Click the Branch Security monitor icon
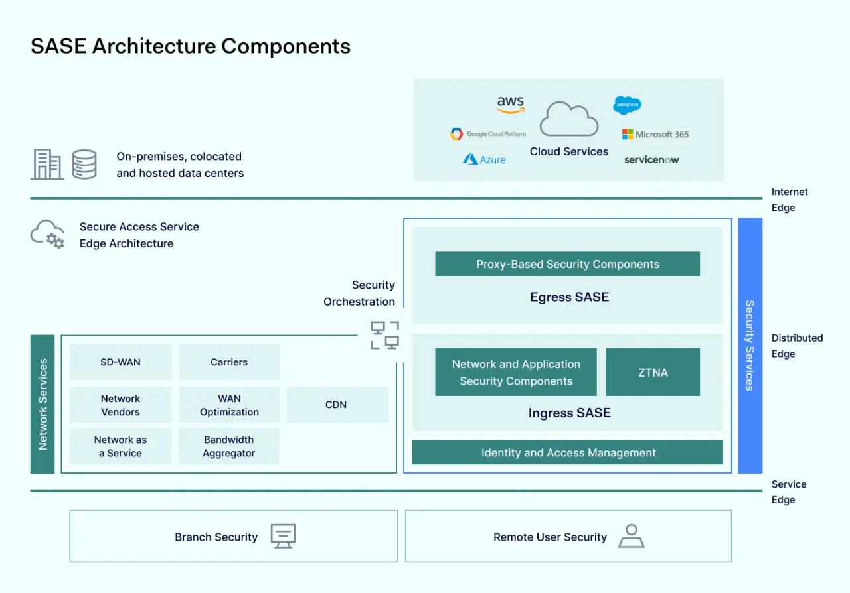This screenshot has height=593, width=850. coord(284,537)
